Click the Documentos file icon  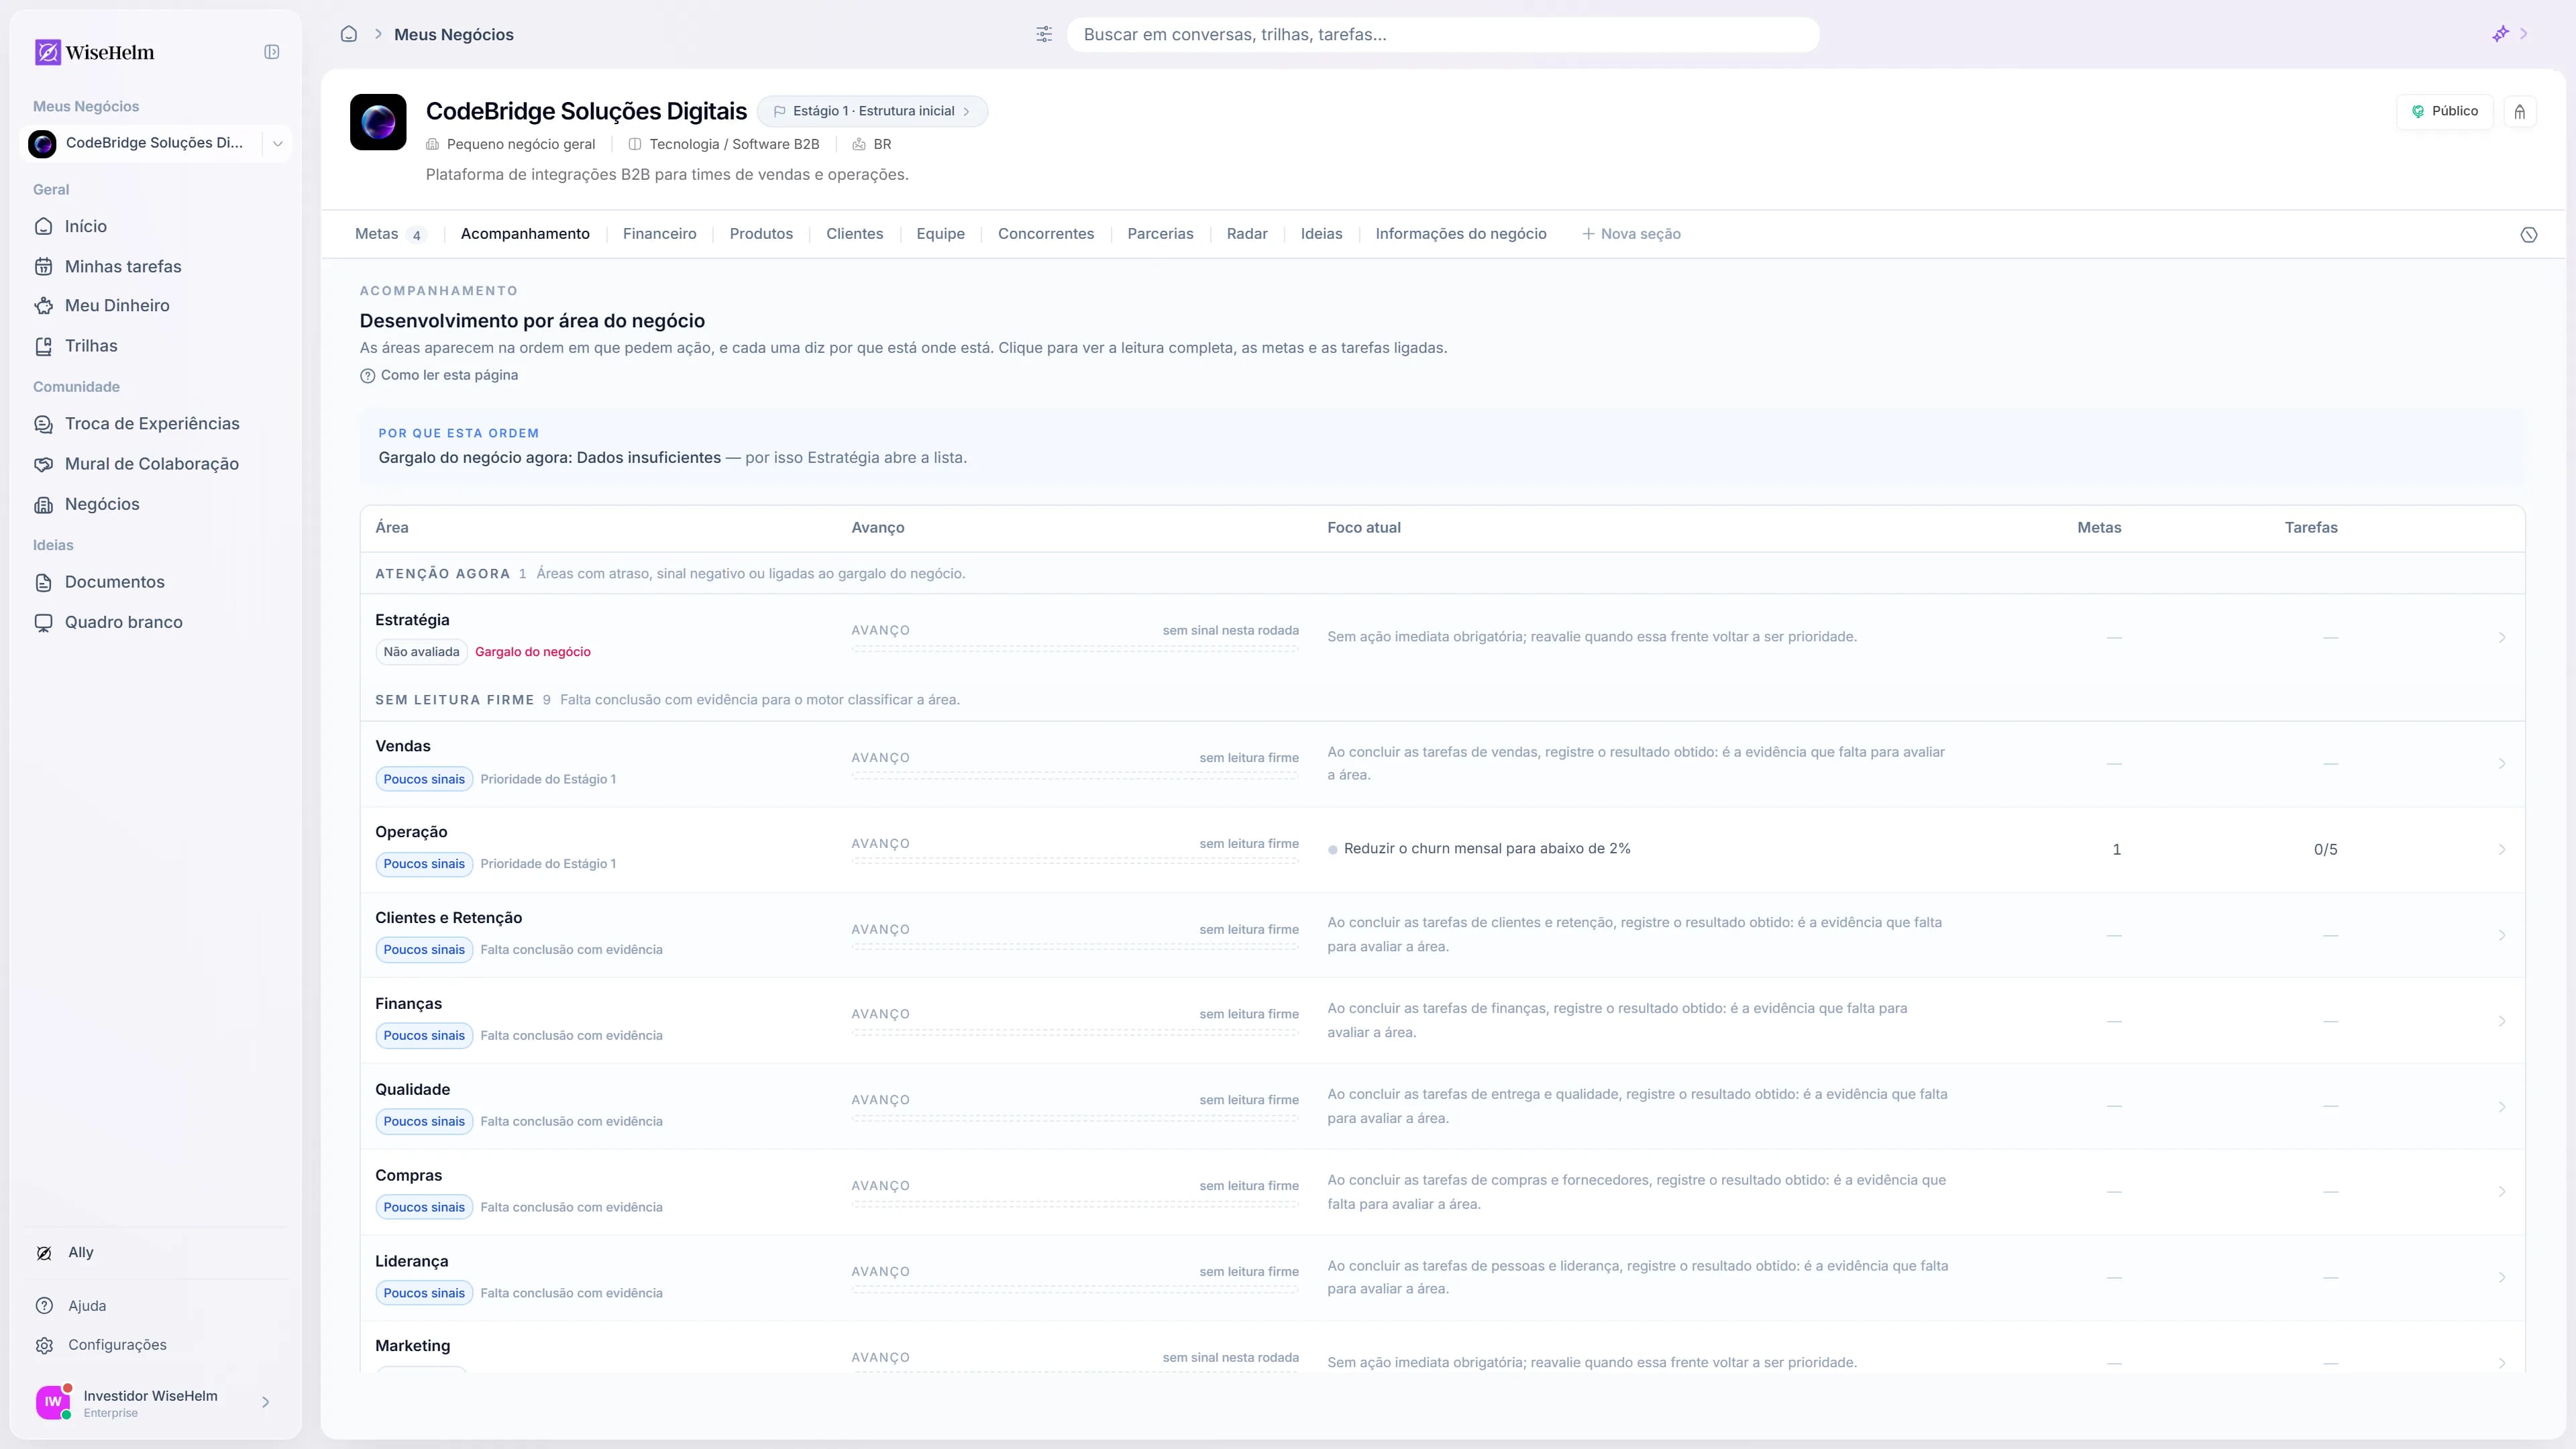43,582
